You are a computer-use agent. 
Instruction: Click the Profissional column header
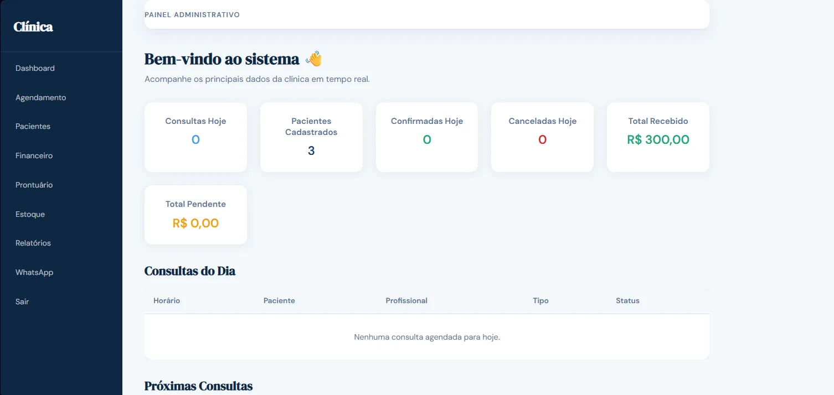tap(406, 300)
